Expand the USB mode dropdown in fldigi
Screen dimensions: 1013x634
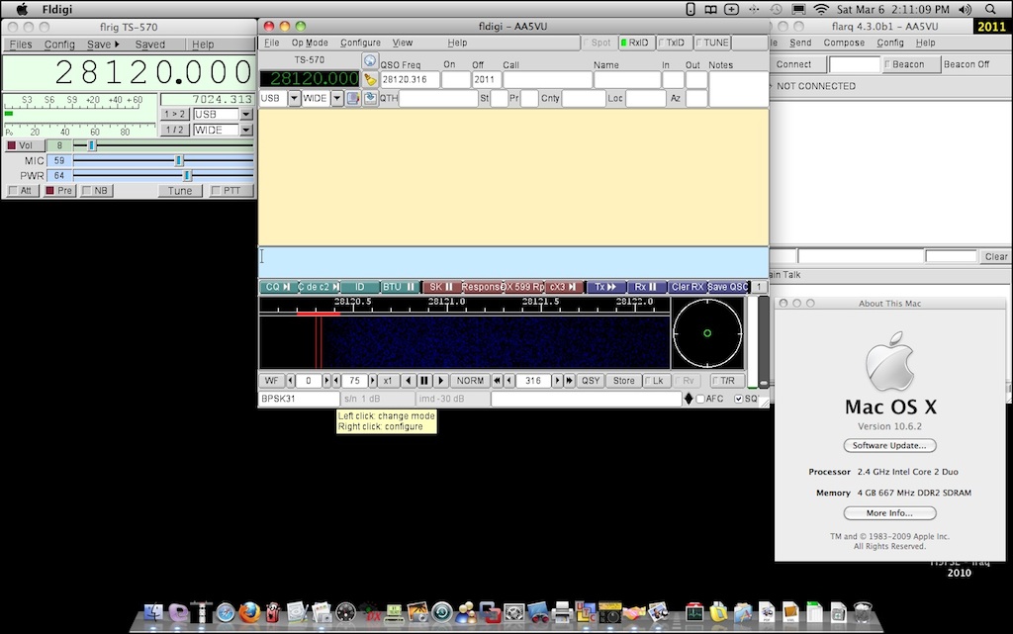(294, 98)
